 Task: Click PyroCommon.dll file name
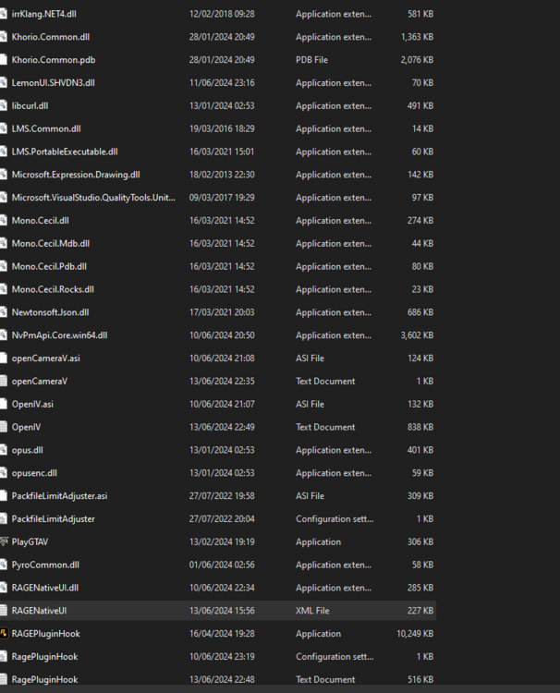[x=45, y=565]
